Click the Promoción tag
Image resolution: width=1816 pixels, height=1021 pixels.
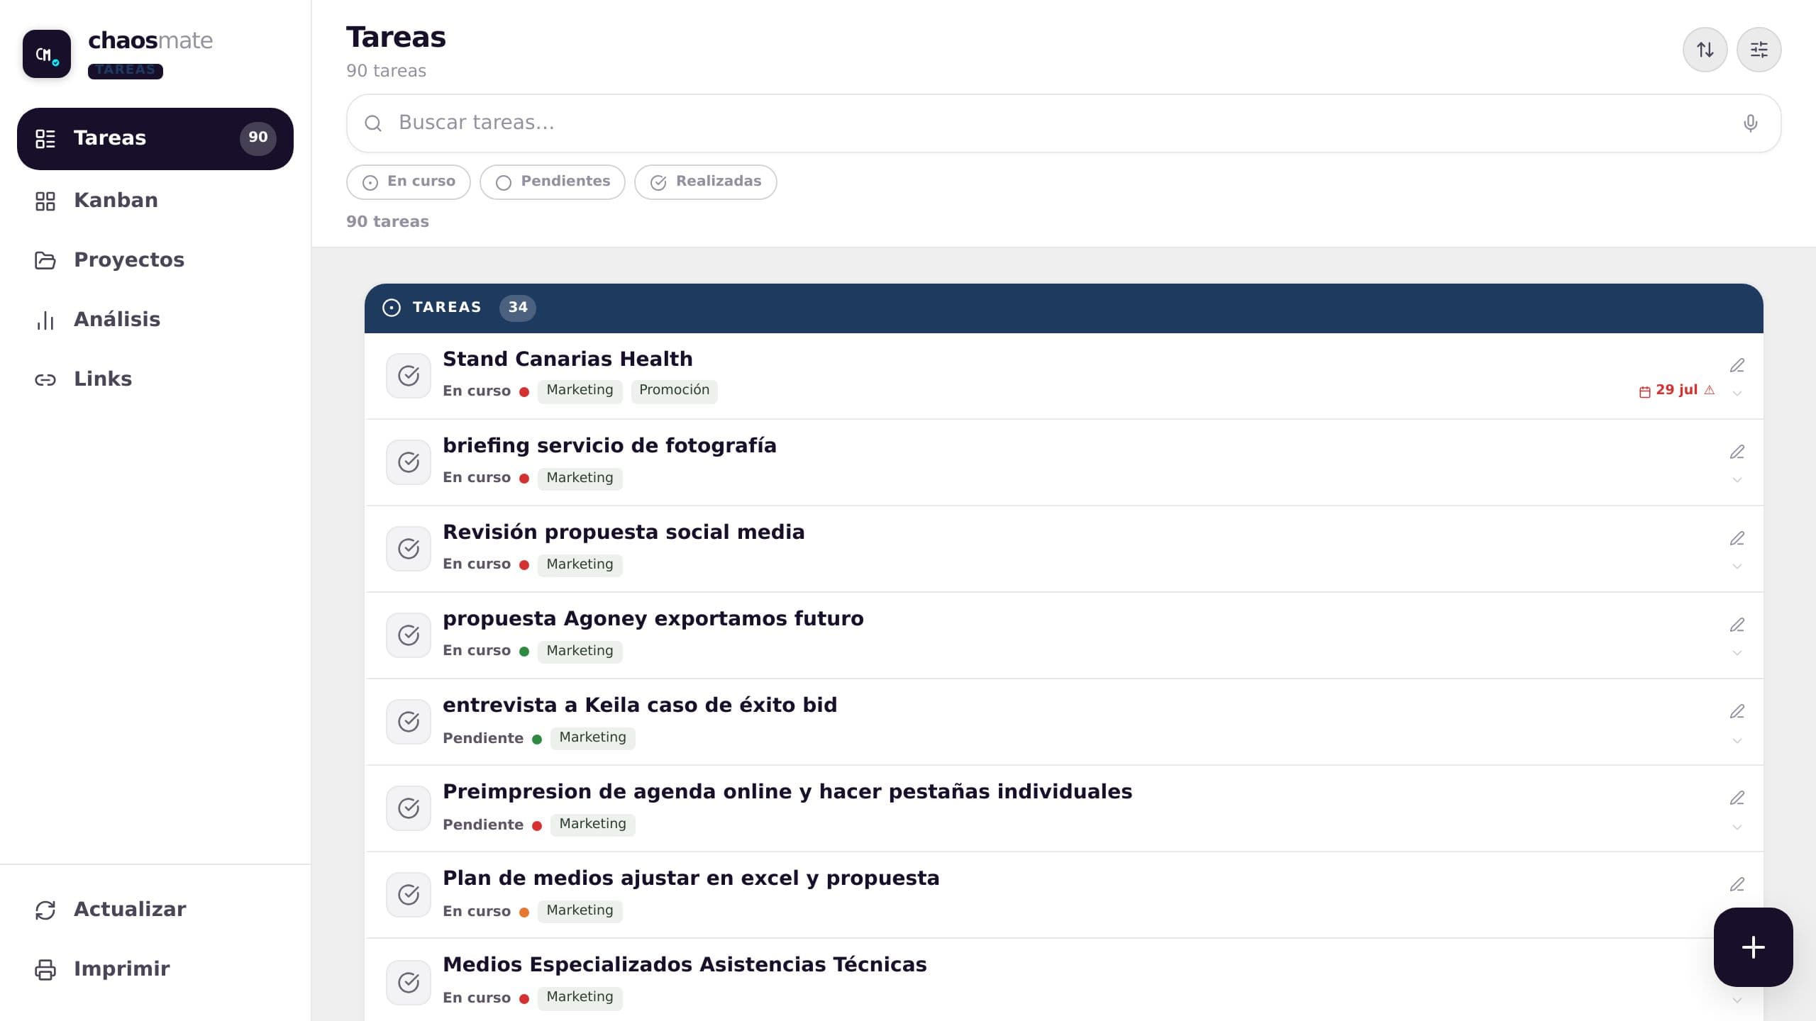pyautogui.click(x=674, y=391)
